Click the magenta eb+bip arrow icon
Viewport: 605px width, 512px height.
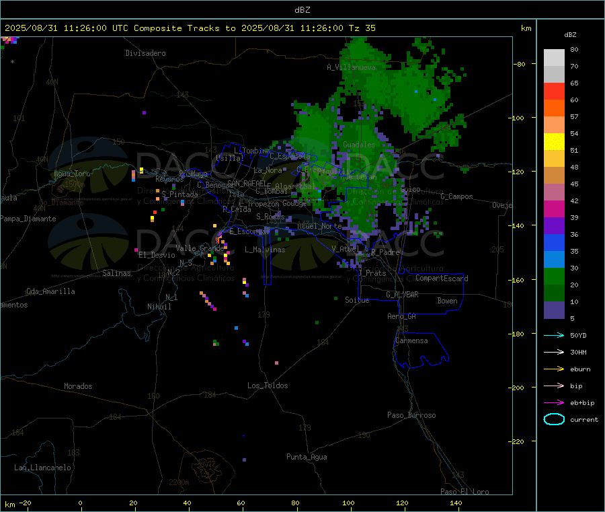pyautogui.click(x=554, y=402)
